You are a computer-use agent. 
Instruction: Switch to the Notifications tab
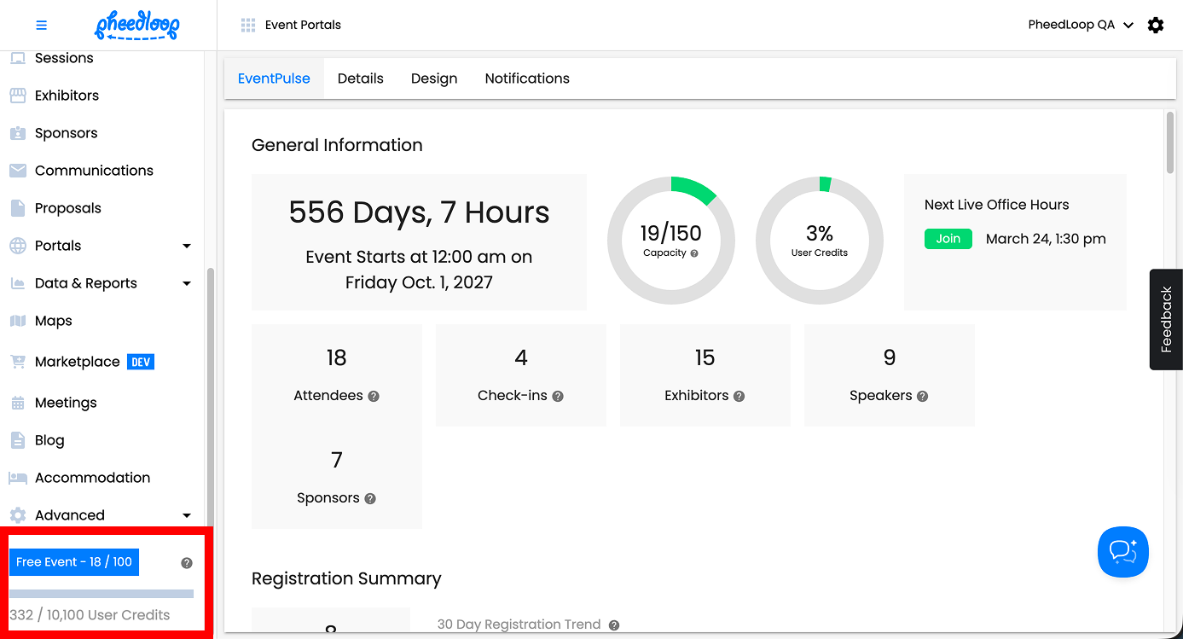tap(527, 78)
